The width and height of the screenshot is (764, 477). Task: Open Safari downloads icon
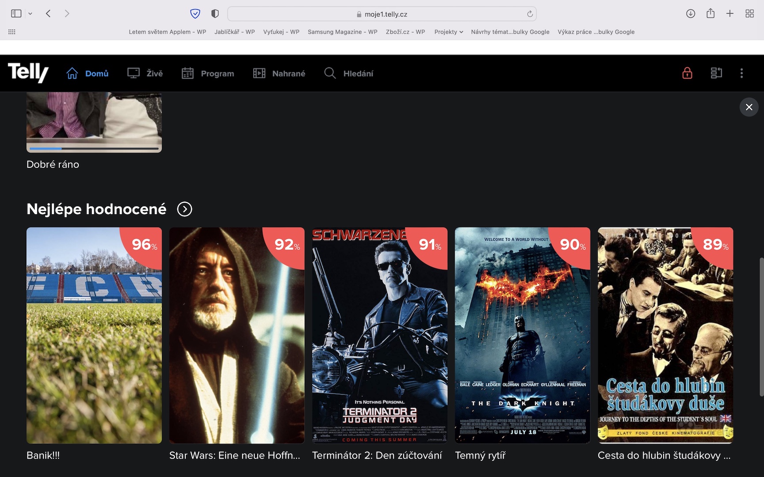(x=691, y=14)
